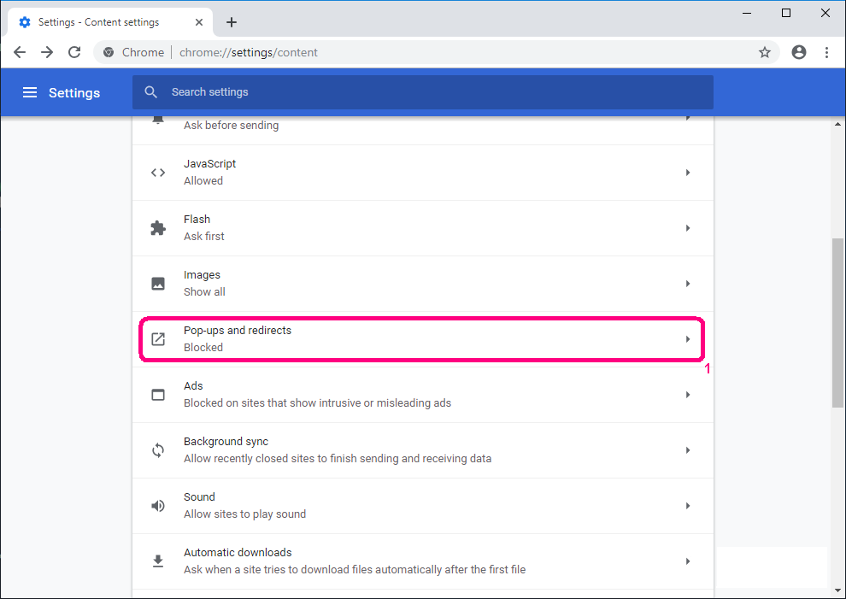The width and height of the screenshot is (846, 599).
Task: Click the Images picture icon
Action: tap(158, 284)
